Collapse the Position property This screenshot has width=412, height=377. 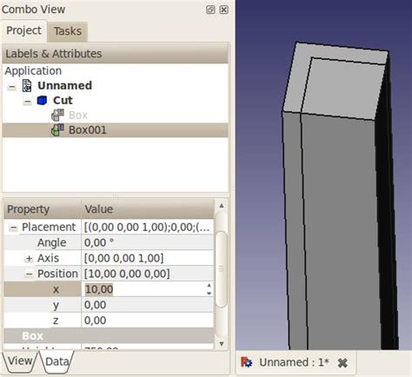click(x=29, y=274)
